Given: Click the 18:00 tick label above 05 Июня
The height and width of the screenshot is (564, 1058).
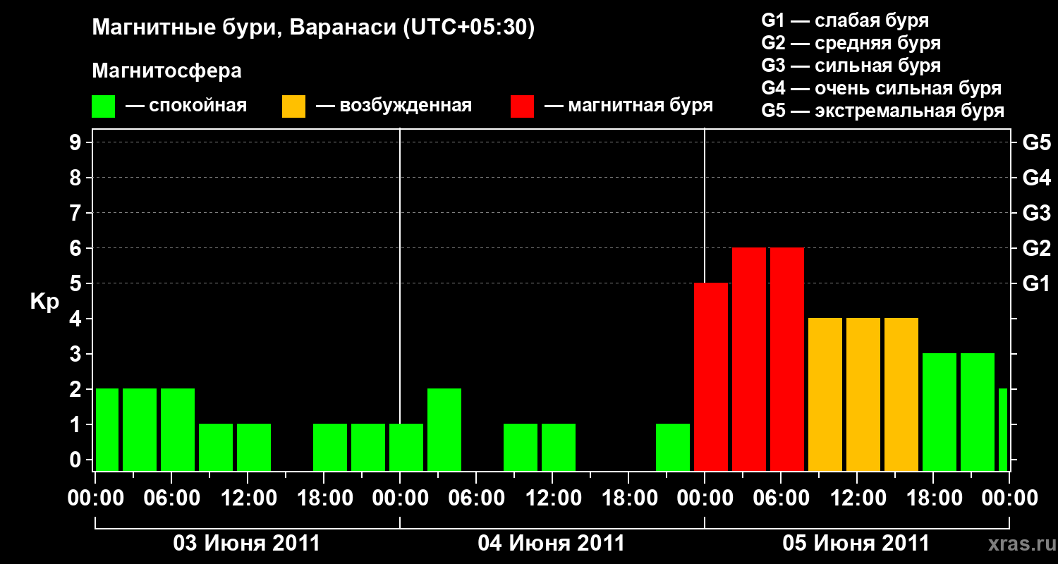Looking at the screenshot, I should click(x=933, y=498).
